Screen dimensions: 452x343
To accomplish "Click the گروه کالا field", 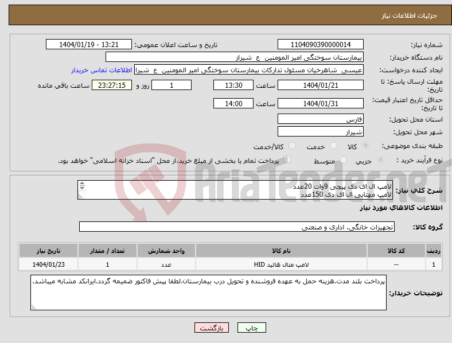I will tap(237, 227).
